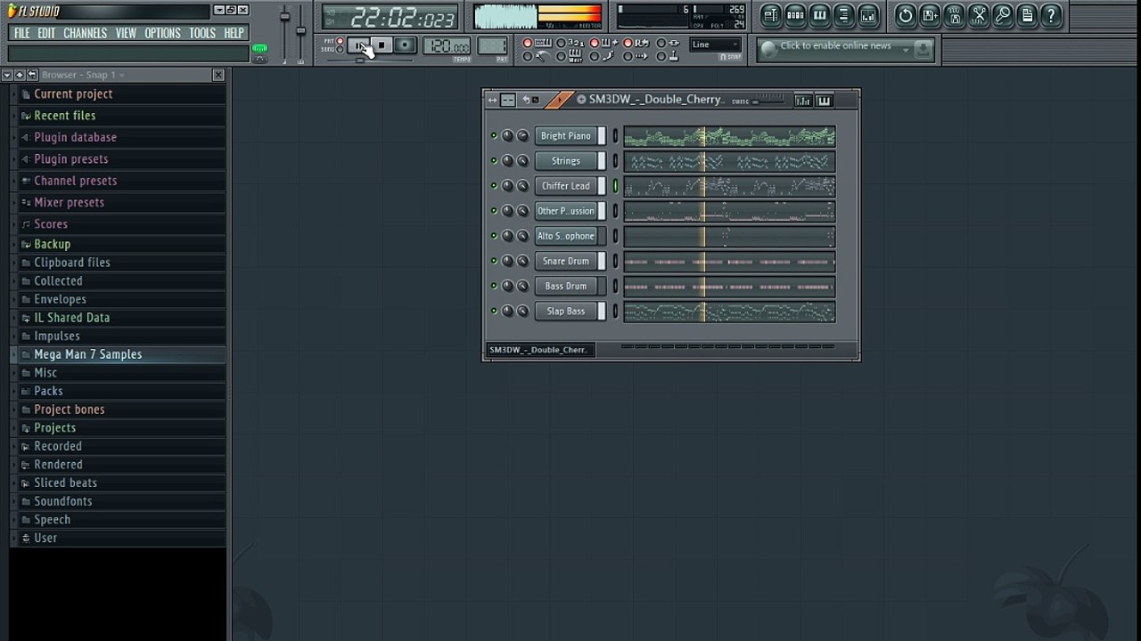Image resolution: width=1141 pixels, height=641 pixels.
Task: Open the EDIT menu
Action: tap(46, 33)
